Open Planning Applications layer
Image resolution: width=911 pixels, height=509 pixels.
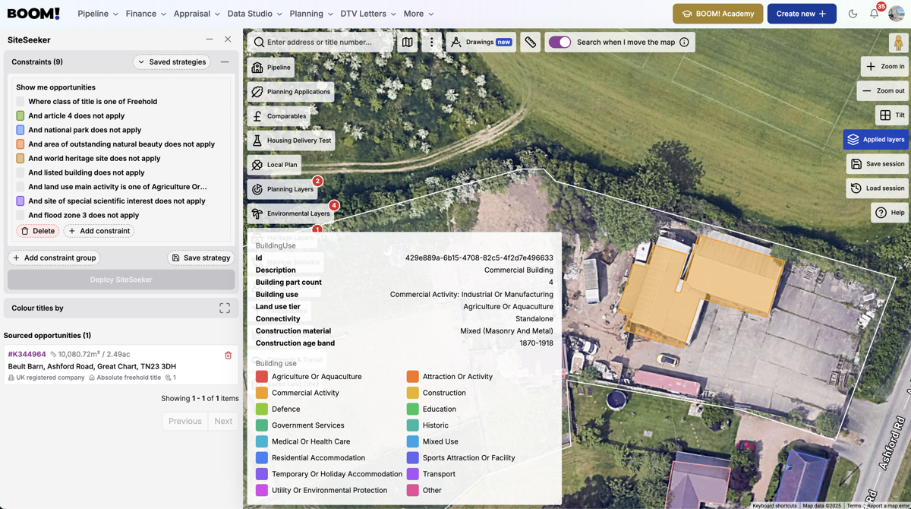click(x=292, y=92)
